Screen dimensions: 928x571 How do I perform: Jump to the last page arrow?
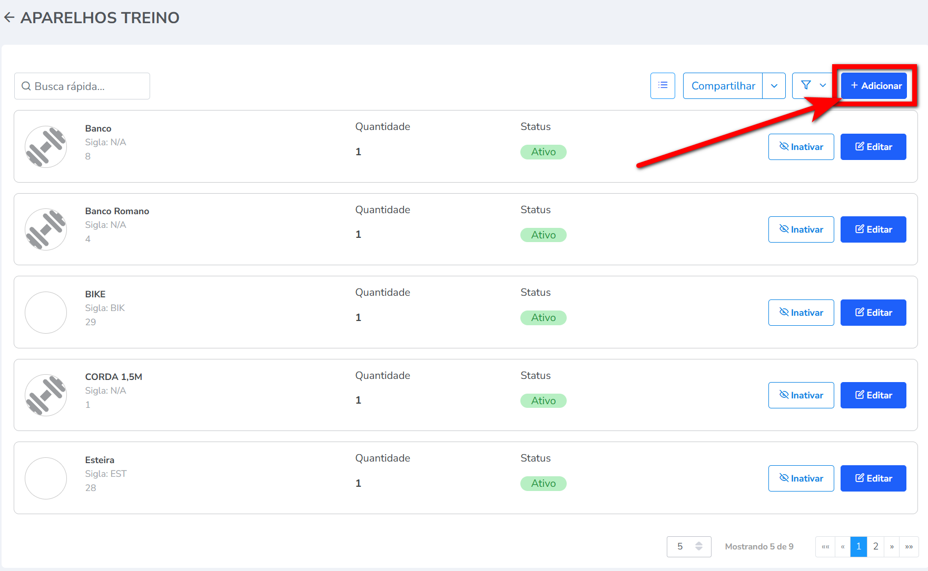point(909,546)
